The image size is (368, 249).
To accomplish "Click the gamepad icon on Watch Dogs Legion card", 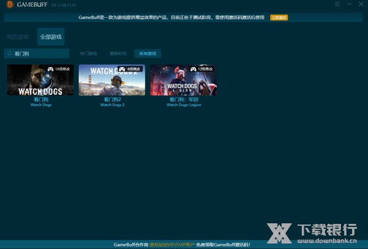I will pos(193,70).
